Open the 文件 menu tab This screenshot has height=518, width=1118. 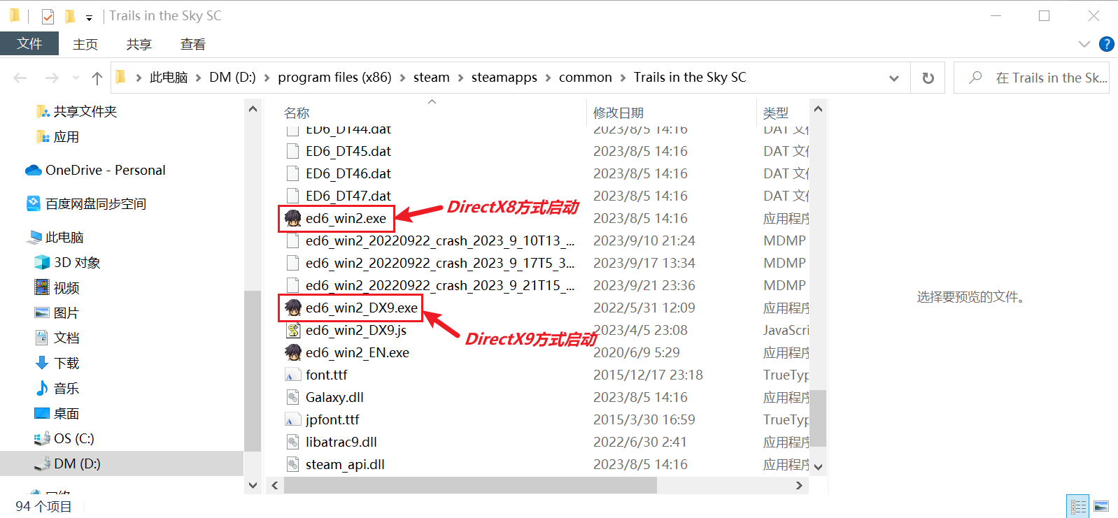pos(29,43)
